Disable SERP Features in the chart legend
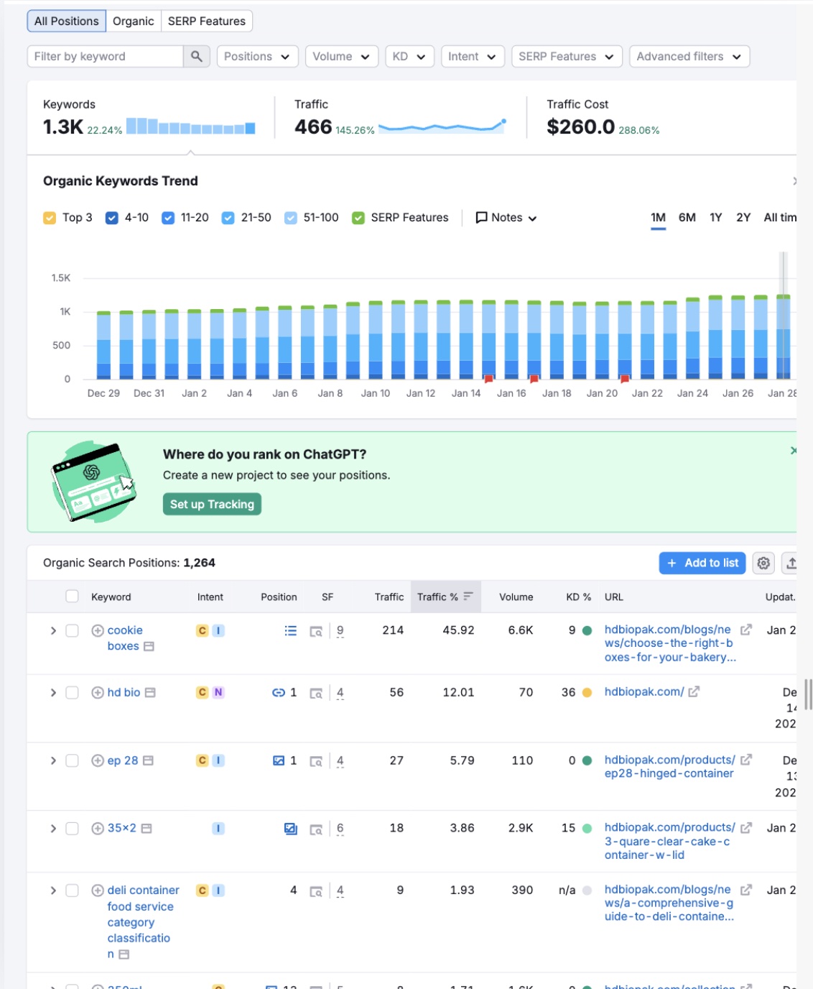Image resolution: width=813 pixels, height=989 pixels. [358, 217]
